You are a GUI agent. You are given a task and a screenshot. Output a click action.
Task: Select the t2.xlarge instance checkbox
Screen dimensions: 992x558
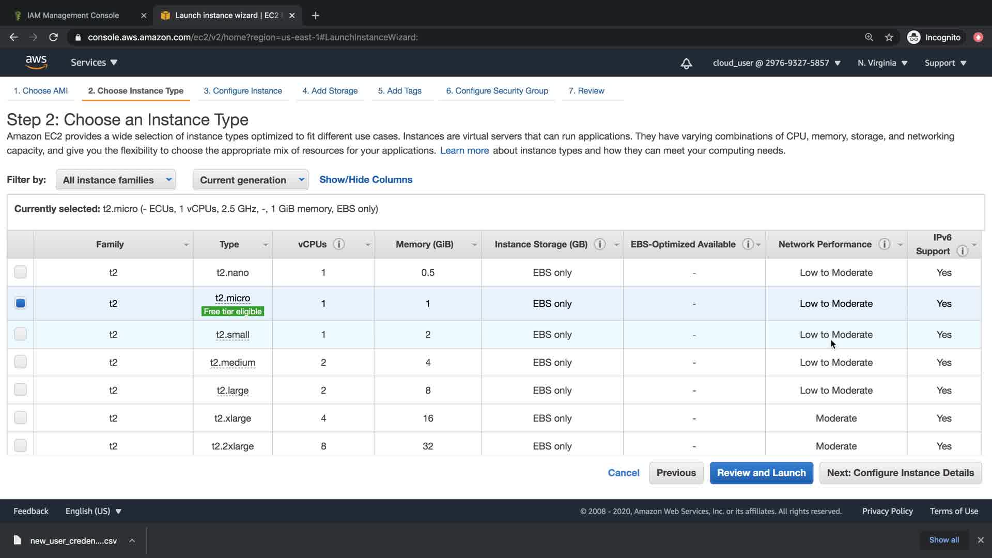pyautogui.click(x=20, y=418)
